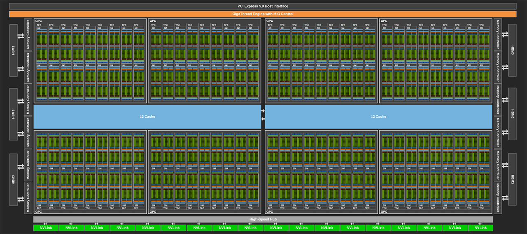Click the topmost left Memory Controller block
The width and height of the screenshot is (527, 234).
tap(28, 34)
